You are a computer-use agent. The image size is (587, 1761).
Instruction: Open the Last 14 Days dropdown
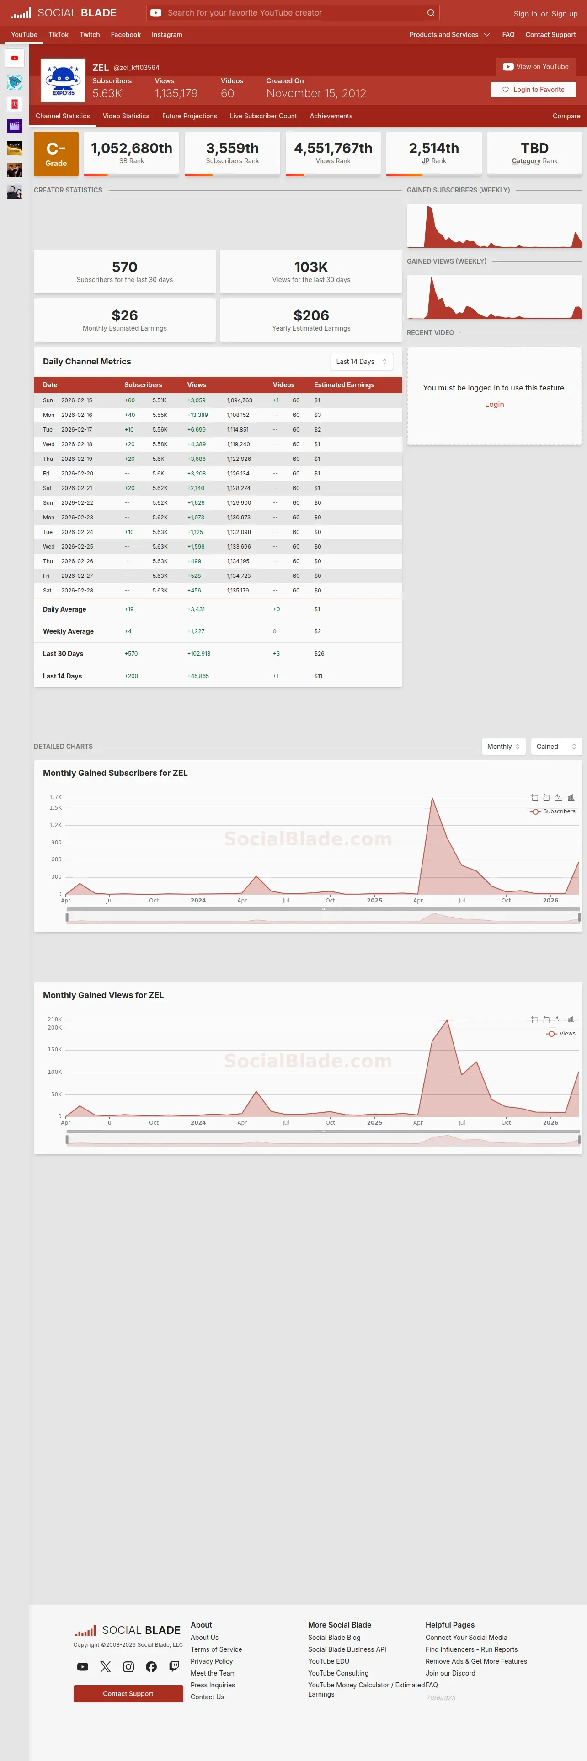tap(362, 362)
